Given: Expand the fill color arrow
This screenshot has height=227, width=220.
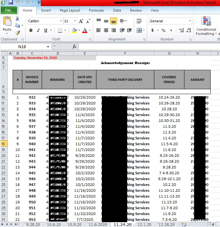Looking at the screenshot, I should pos(79,30).
